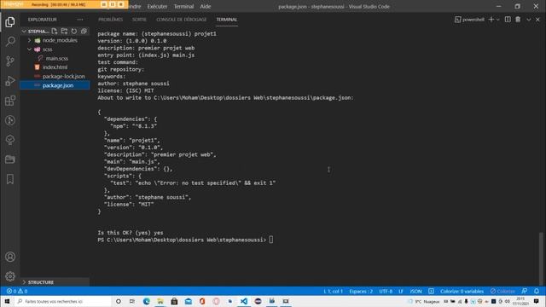Expand the node_modules folder

click(x=55, y=40)
